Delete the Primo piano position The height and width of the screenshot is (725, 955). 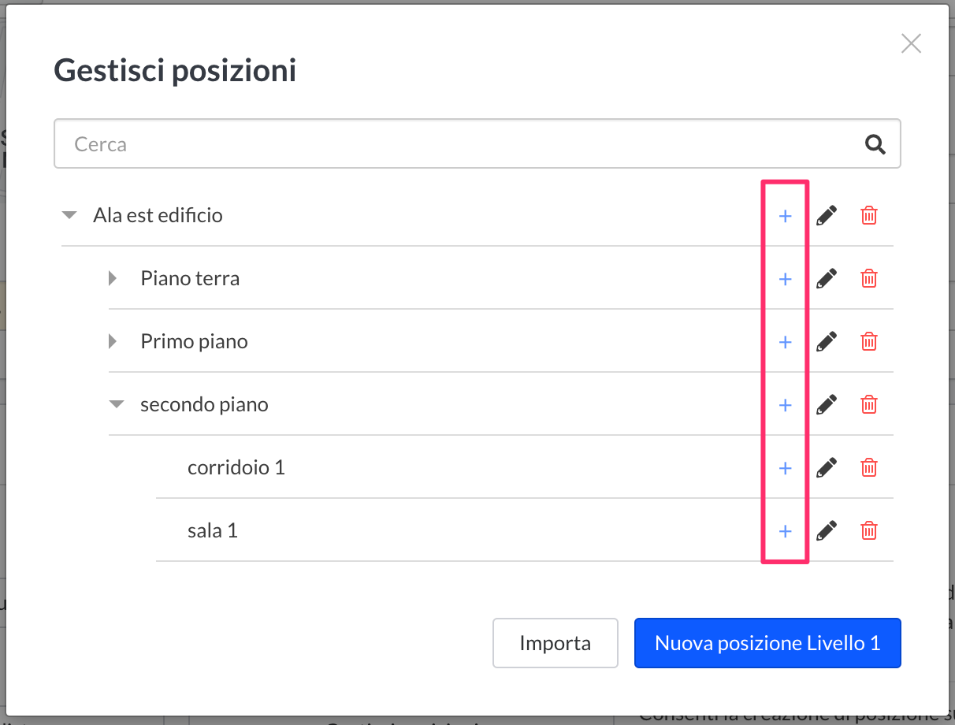pyautogui.click(x=868, y=341)
